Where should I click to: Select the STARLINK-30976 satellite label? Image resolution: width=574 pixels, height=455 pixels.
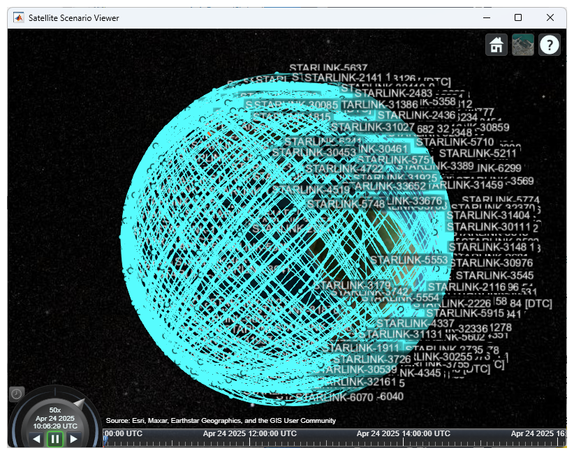point(492,263)
